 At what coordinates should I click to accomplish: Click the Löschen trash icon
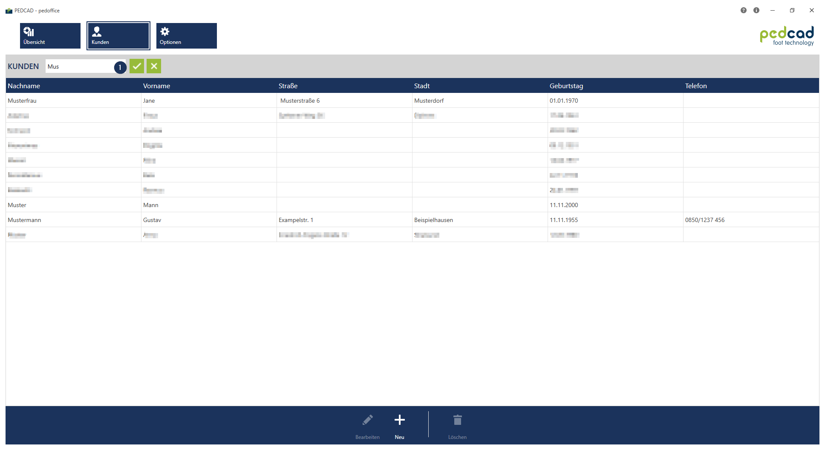point(457,421)
